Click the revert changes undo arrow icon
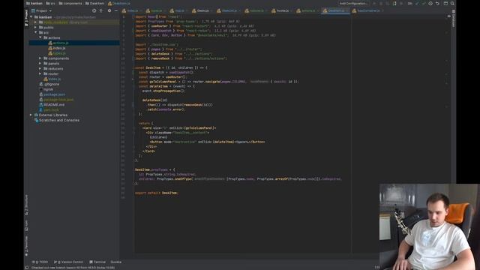The height and width of the screenshot is (270, 480). point(437,3)
